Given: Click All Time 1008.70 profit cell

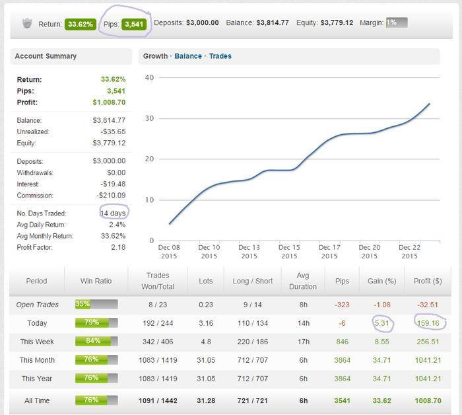Looking at the screenshot, I should pos(428,400).
